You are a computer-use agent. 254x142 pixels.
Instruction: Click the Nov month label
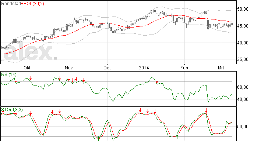(x=69, y=68)
